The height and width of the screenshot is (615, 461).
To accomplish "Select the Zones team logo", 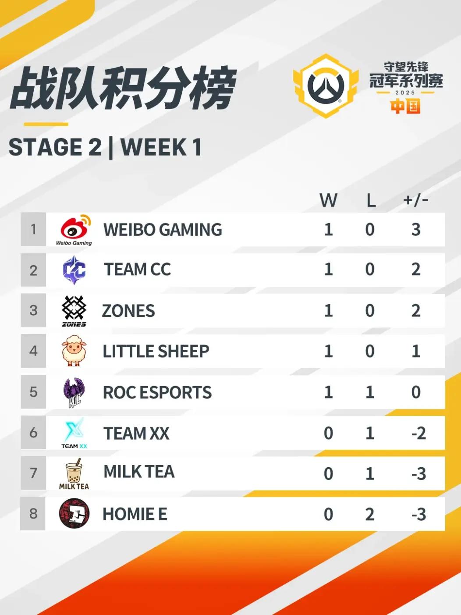I will point(74,311).
